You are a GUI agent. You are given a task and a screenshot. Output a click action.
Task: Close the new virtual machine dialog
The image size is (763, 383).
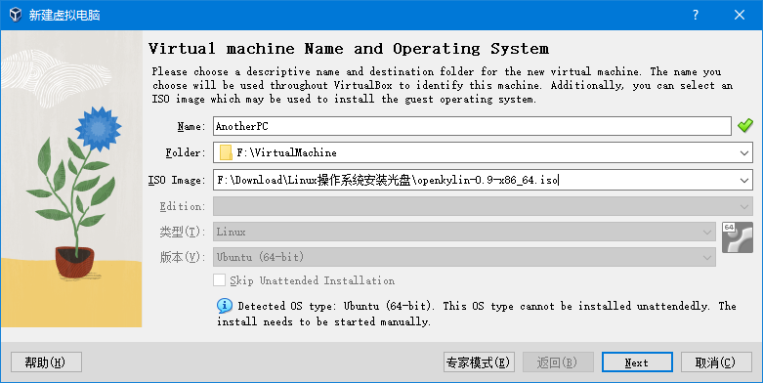tap(740, 15)
